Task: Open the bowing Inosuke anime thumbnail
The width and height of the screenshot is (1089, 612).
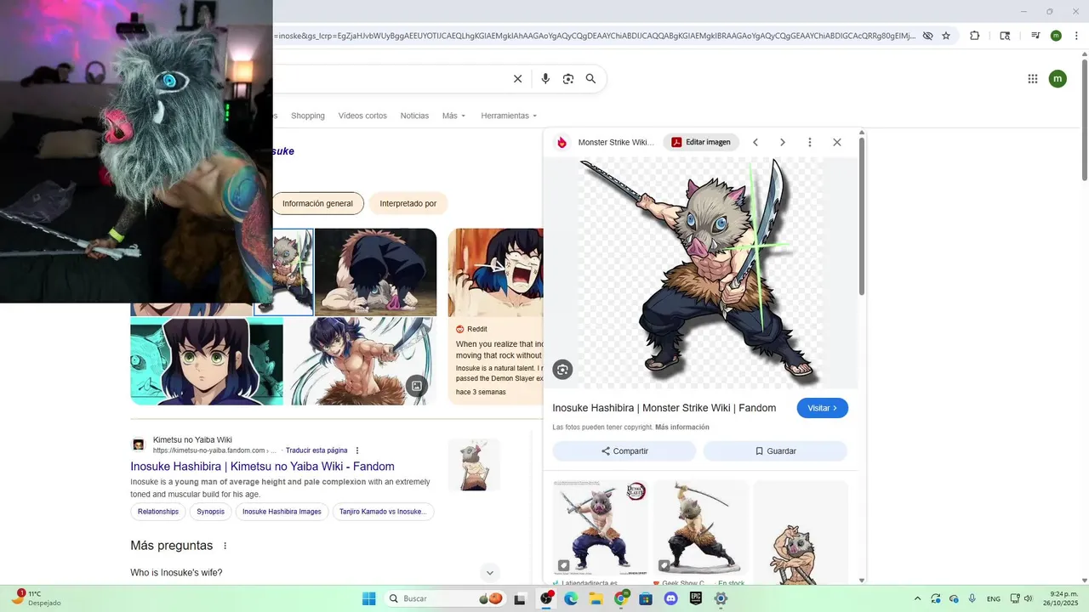Action: tap(376, 272)
